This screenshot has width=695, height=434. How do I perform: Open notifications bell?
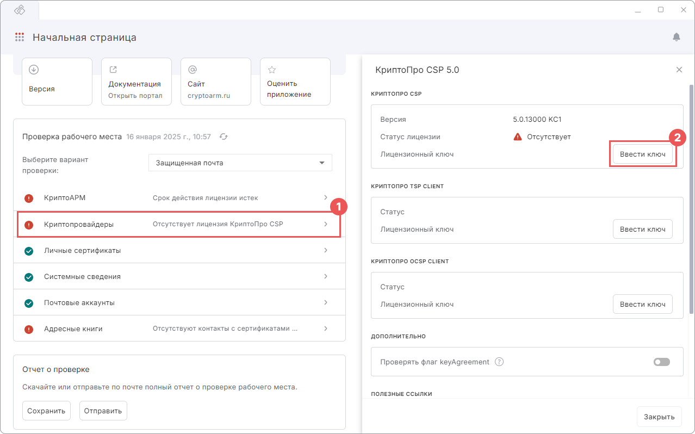677,37
